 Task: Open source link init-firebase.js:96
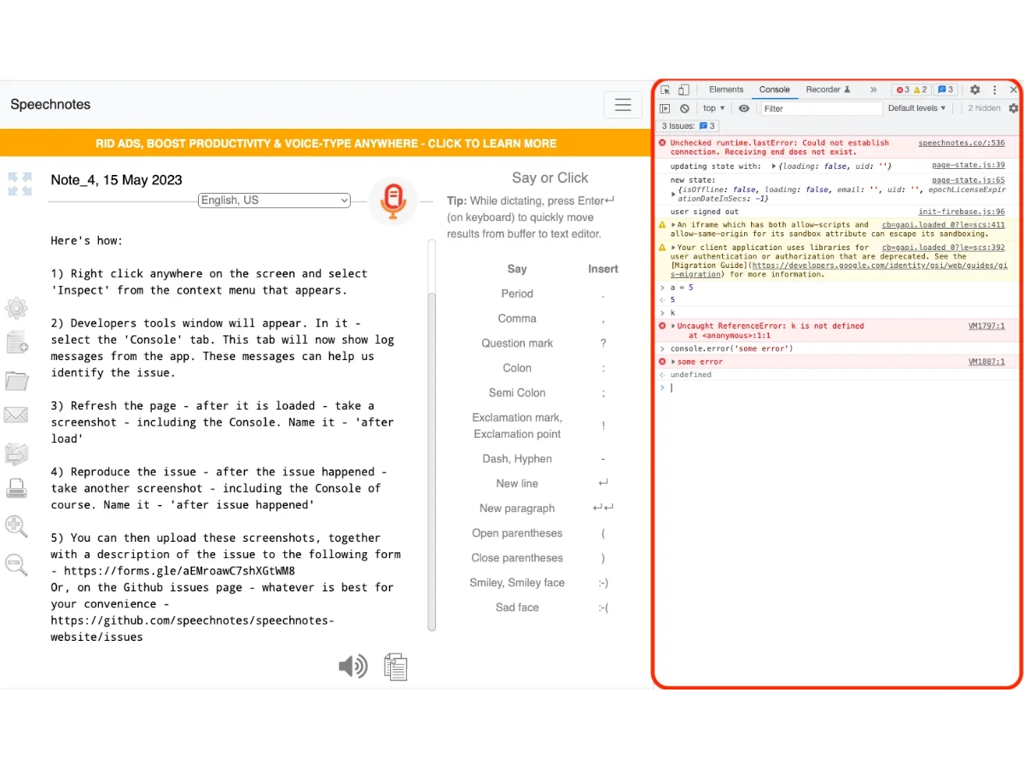click(x=962, y=212)
